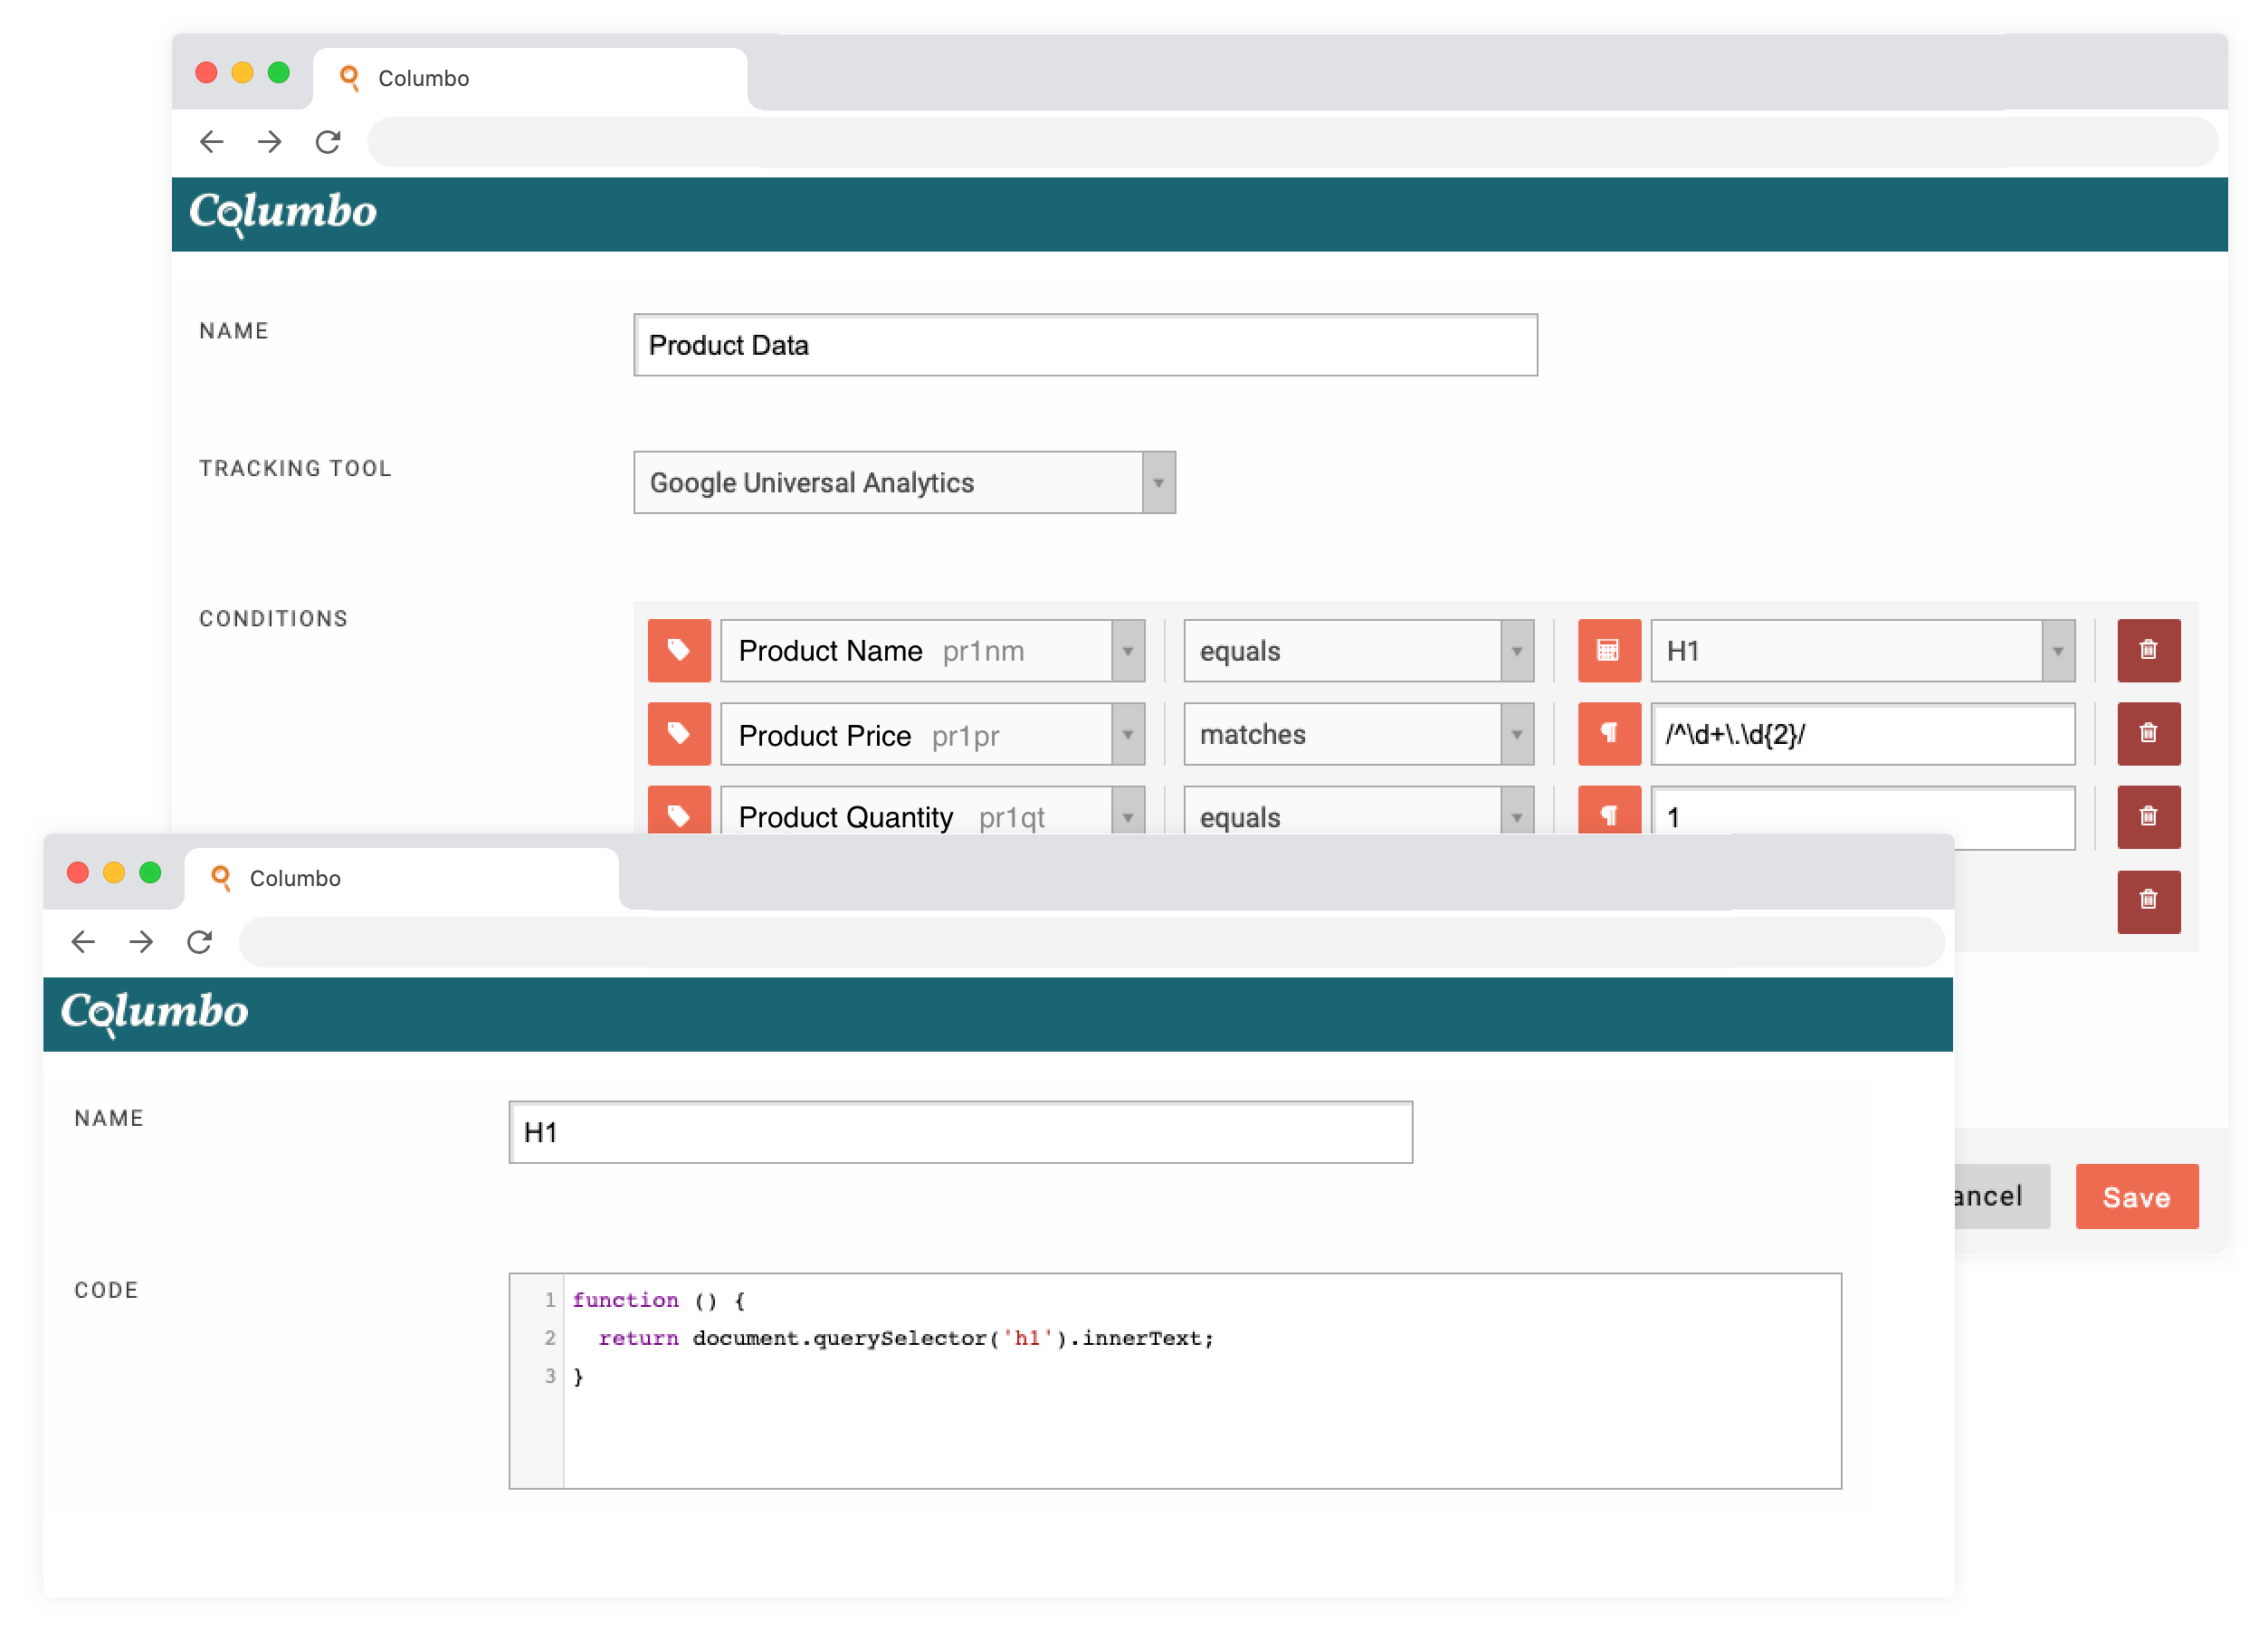Select the Columbo tab in rear window
This screenshot has width=2268, height=1649.
click(530, 78)
